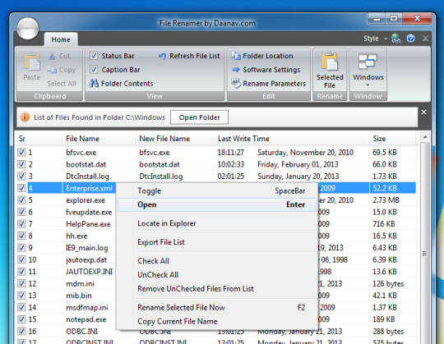
Task: Select Locate in Explorer menu entry
Action: pos(216,223)
